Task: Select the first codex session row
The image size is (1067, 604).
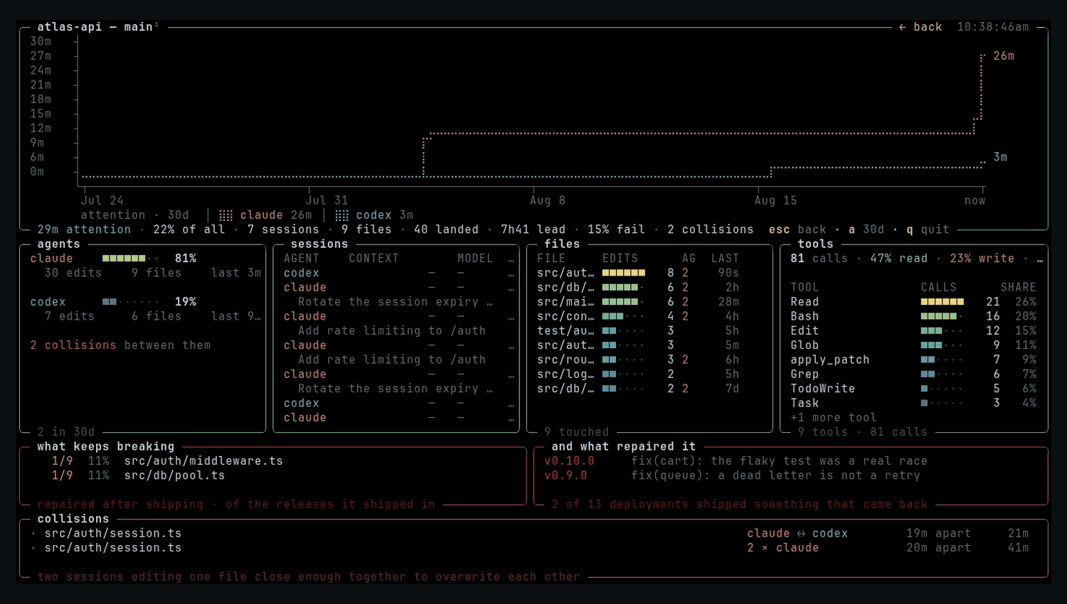Action: point(398,273)
